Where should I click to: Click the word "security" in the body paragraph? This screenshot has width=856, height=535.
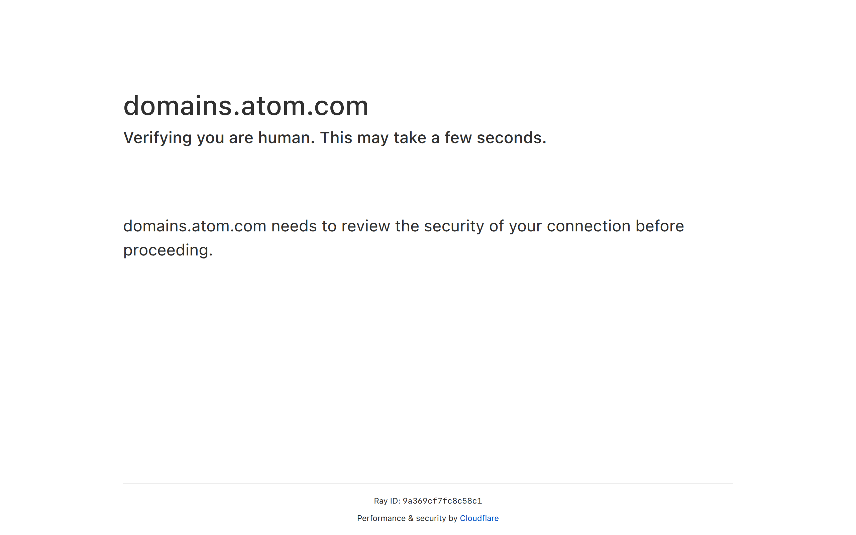(x=454, y=226)
